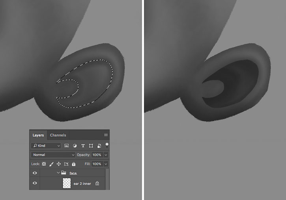Switch to the Layers tab
Viewport: 286px width, 200px height.
38,135
